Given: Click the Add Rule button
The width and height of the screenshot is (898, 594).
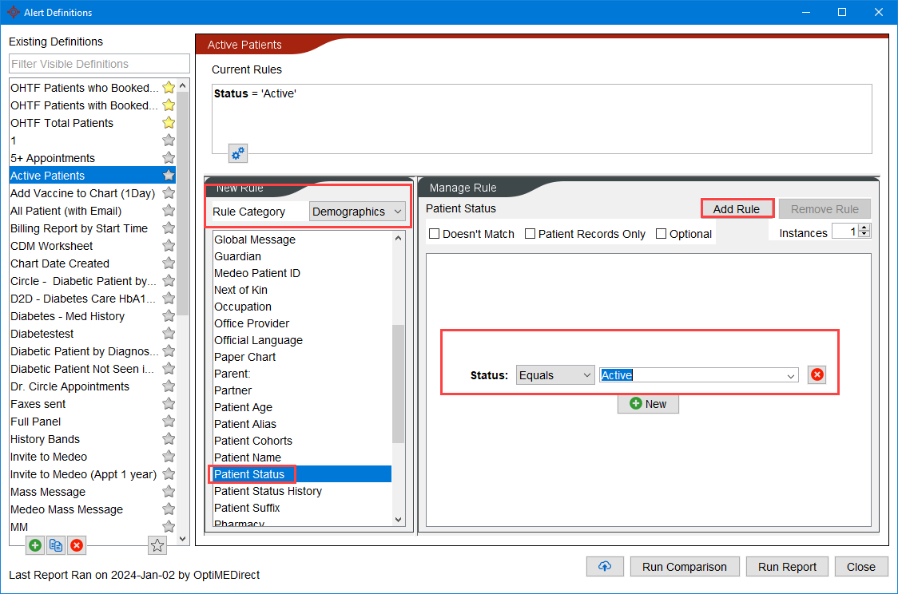Looking at the screenshot, I should click(736, 208).
